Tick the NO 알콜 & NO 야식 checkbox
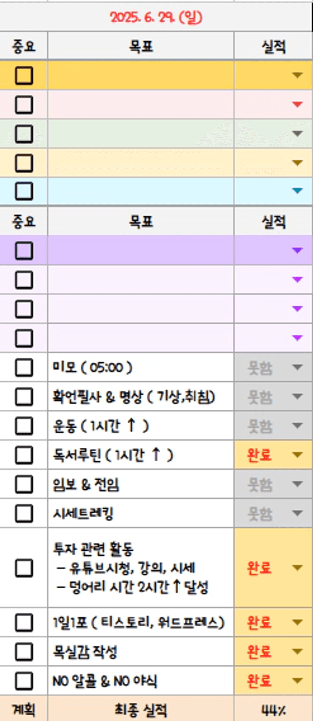 point(24,681)
